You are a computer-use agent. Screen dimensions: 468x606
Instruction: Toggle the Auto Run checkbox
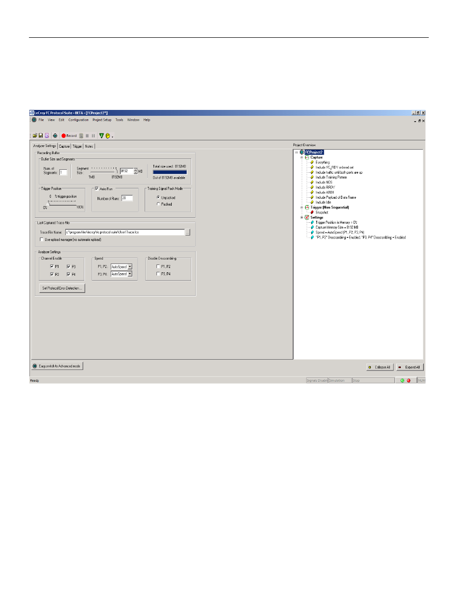tap(97, 188)
